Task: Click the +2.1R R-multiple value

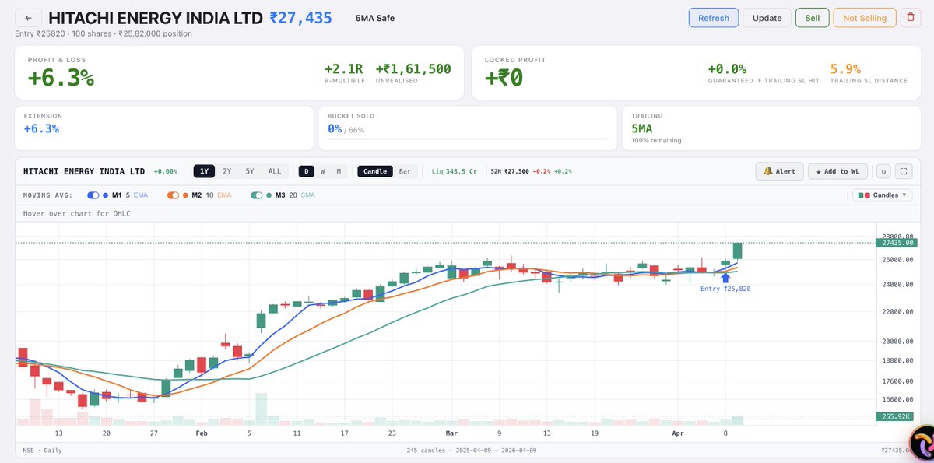Action: click(343, 68)
